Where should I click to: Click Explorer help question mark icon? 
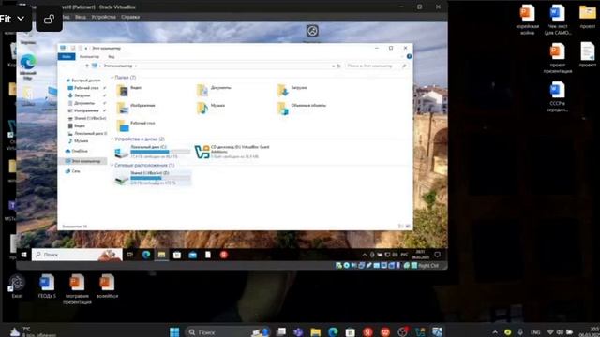pyautogui.click(x=409, y=56)
